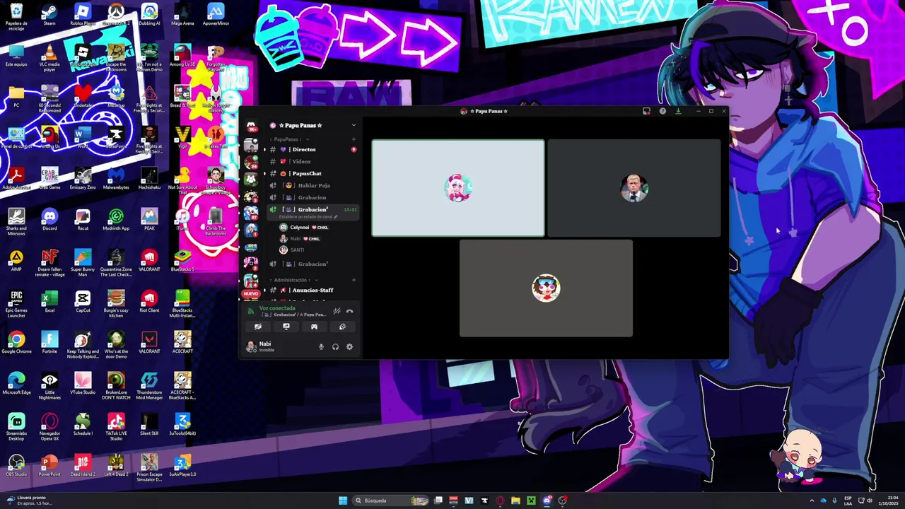This screenshot has height=509, width=905.
Task: Add channel to Administración category
Action: [x=354, y=280]
